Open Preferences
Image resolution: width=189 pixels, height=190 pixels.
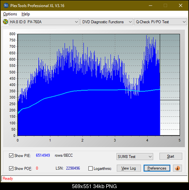(157, 168)
